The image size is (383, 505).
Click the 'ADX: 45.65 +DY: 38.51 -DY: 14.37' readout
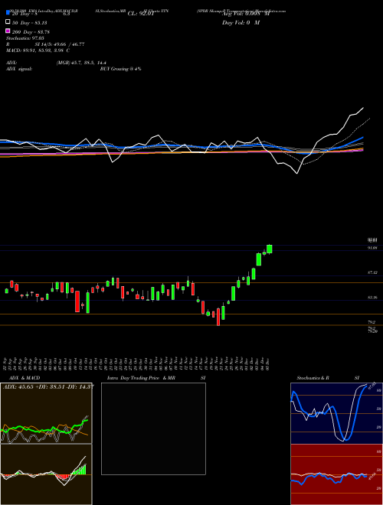click(x=48, y=386)
